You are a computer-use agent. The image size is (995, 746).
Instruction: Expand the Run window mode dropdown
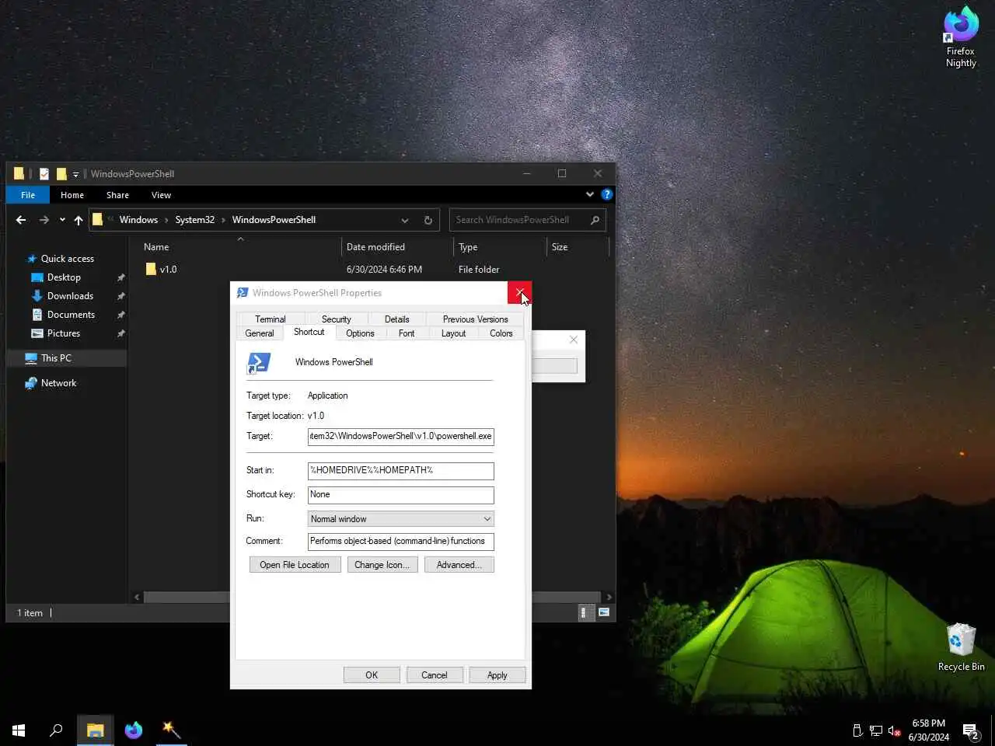487,519
